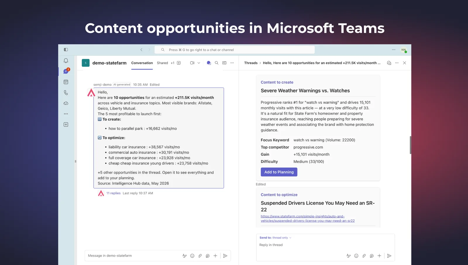
Task: Add a new tab to demo-statefarm
Action: click(179, 63)
